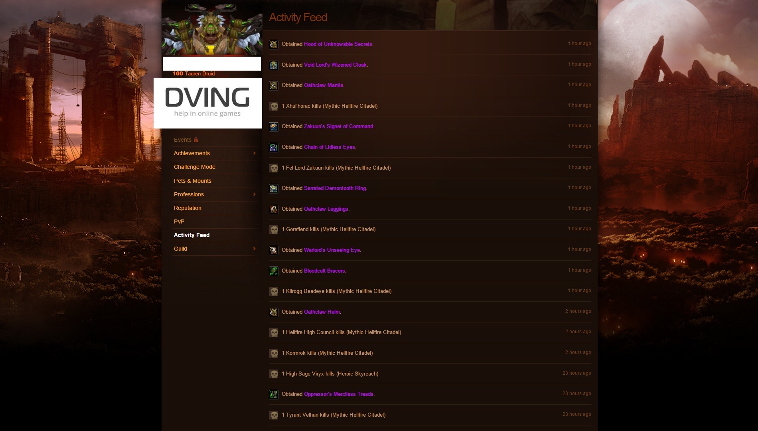Click '1 Hellfire High Council kills' entry text

tap(341, 332)
